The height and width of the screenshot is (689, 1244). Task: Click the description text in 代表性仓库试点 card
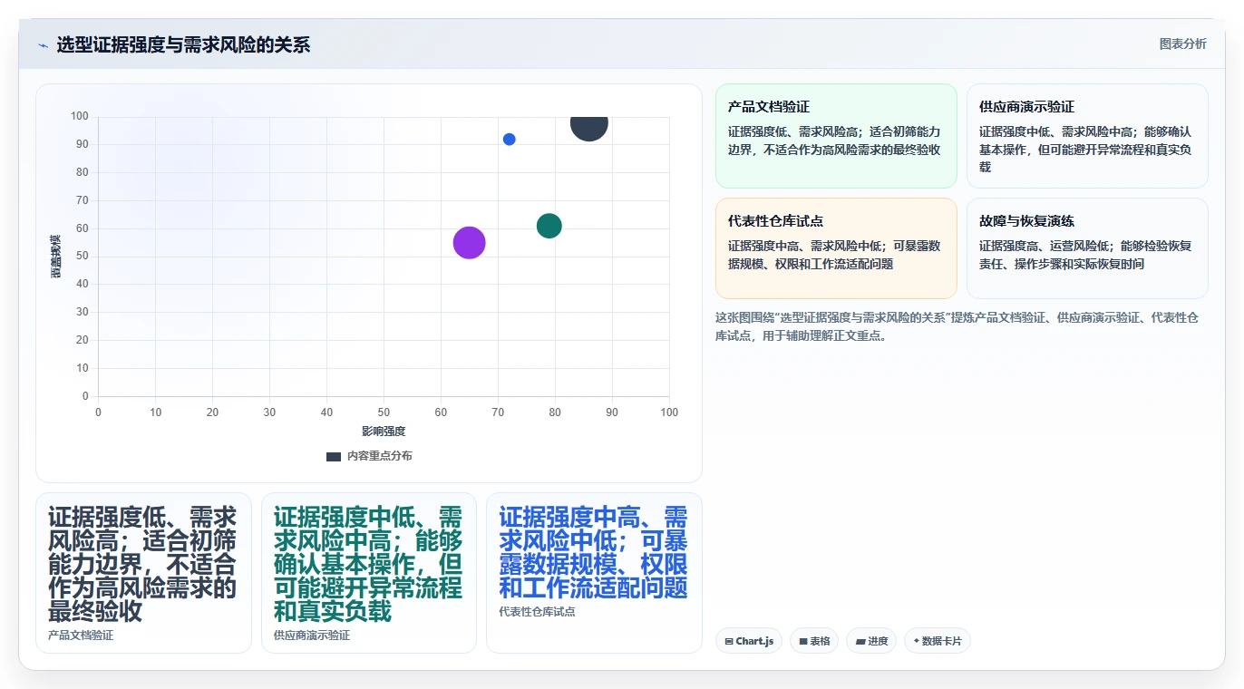834,255
